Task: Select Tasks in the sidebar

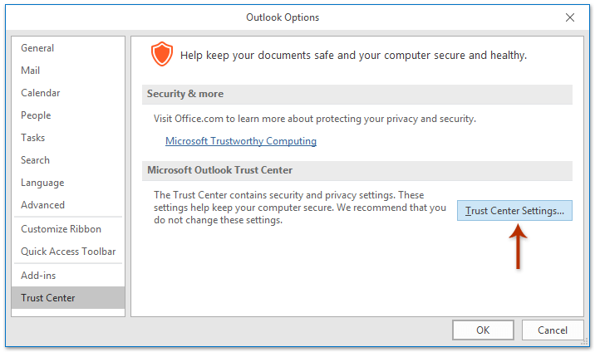Action: [x=68, y=138]
